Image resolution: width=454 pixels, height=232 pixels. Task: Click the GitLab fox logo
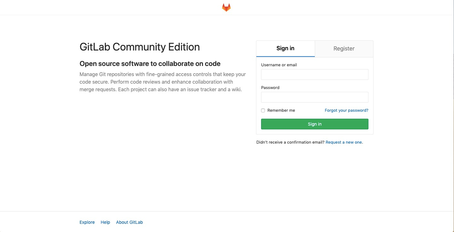point(226,8)
